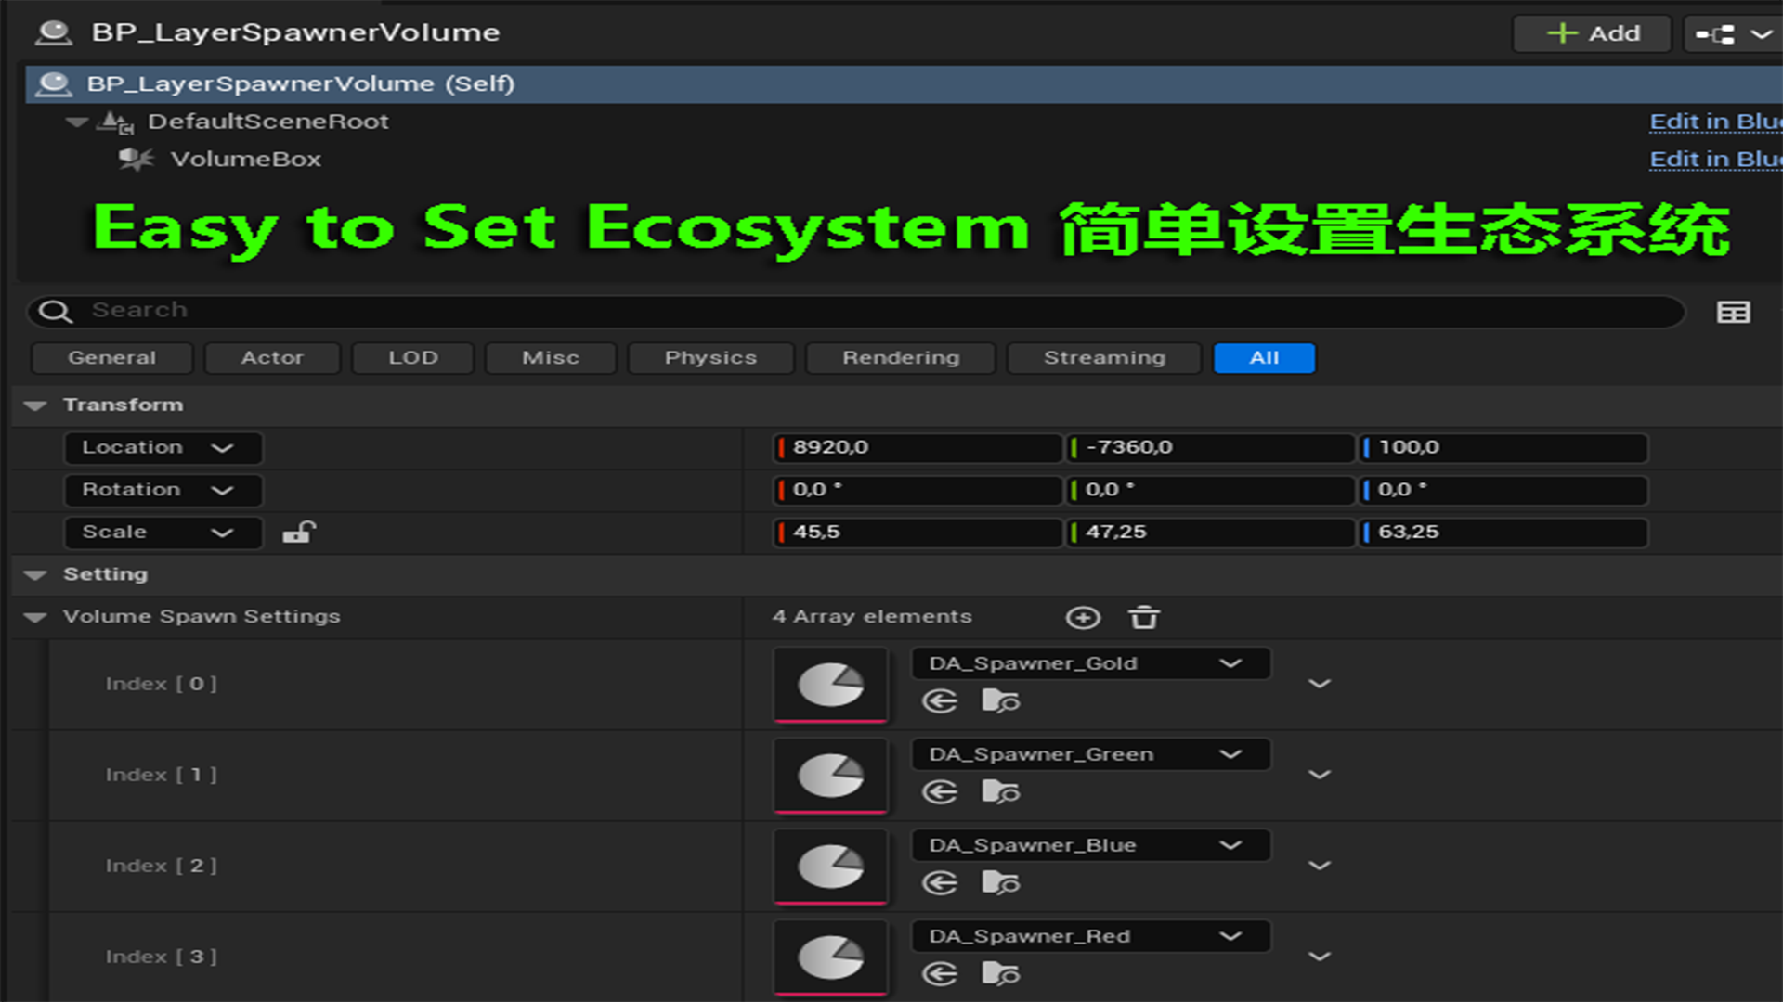Browse to DA_Spawner_Blue in Content Browser
Viewport: 1783px width, 1002px height.
coord(1000,883)
